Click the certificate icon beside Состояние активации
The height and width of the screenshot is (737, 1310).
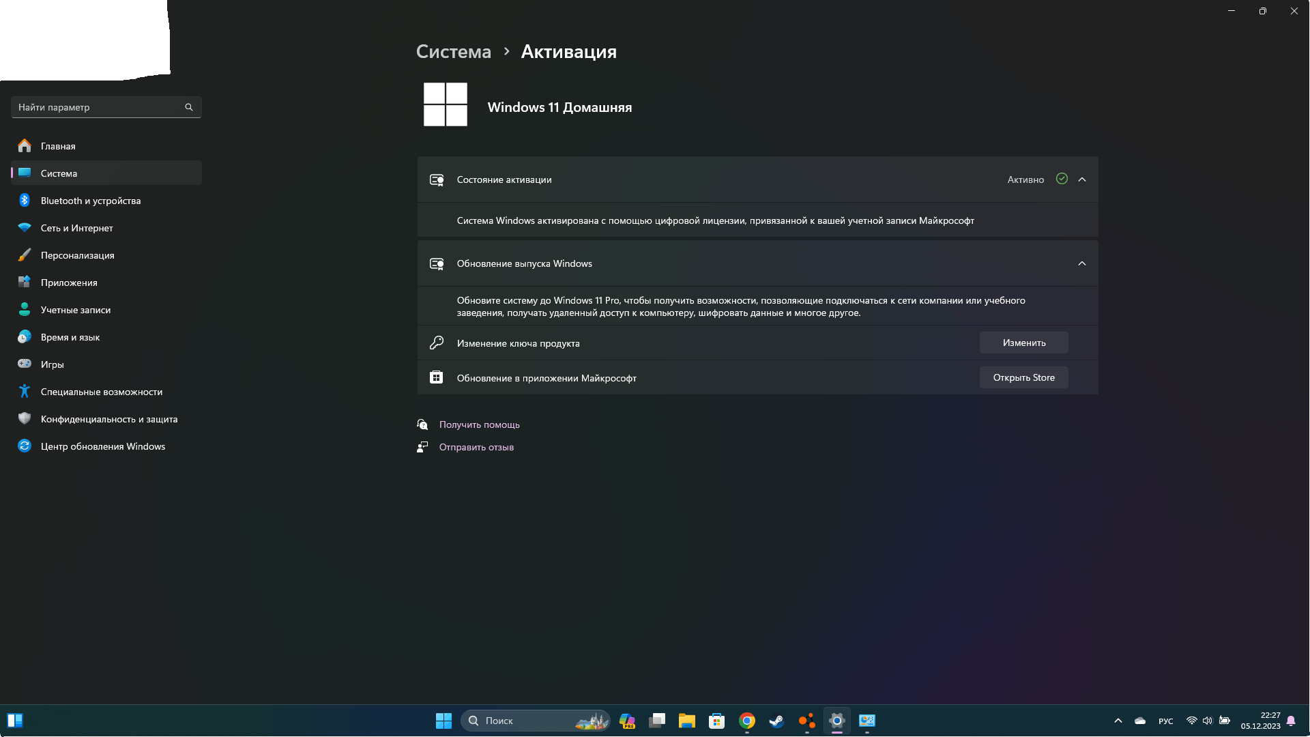pyautogui.click(x=437, y=179)
